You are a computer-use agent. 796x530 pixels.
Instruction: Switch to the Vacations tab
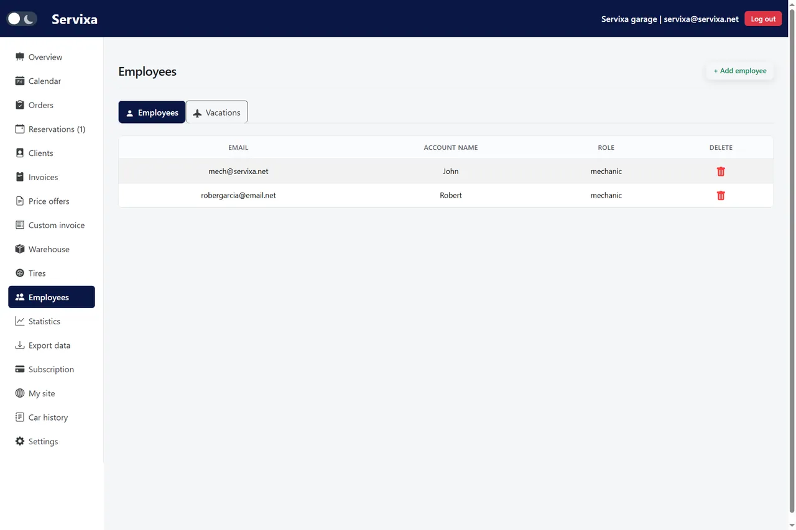click(217, 112)
